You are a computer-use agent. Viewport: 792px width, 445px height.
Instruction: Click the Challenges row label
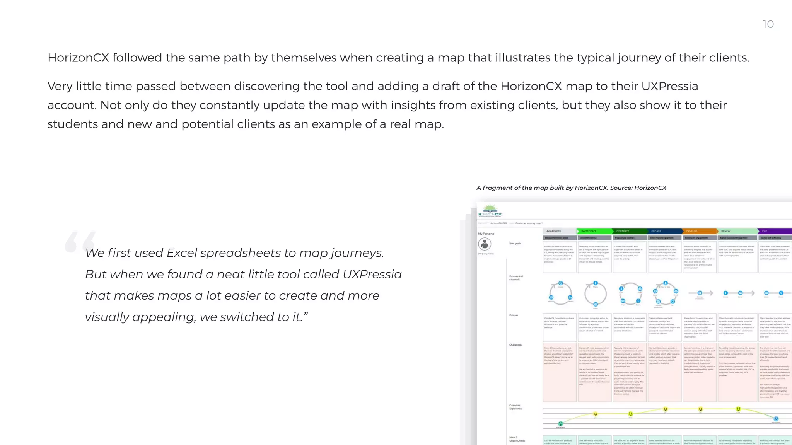[515, 345]
